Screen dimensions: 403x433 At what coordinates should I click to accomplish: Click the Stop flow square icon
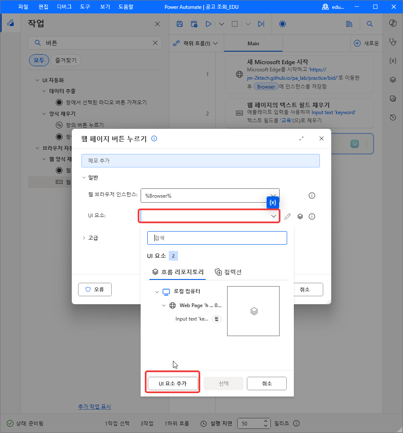(x=235, y=24)
